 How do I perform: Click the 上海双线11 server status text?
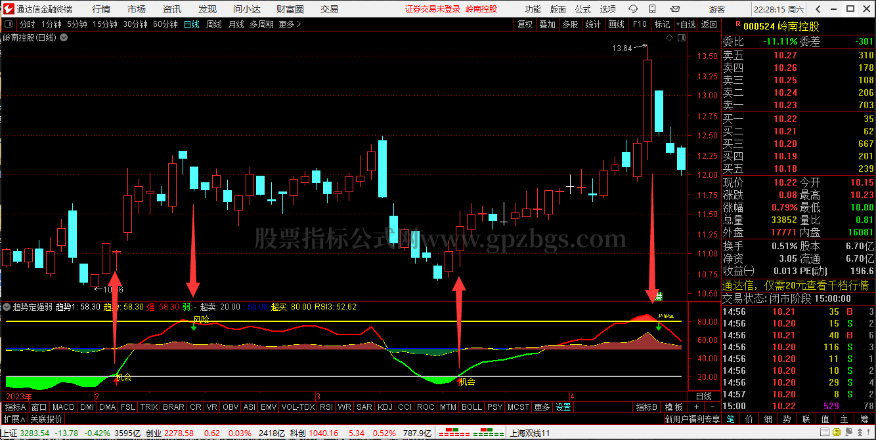click(529, 433)
